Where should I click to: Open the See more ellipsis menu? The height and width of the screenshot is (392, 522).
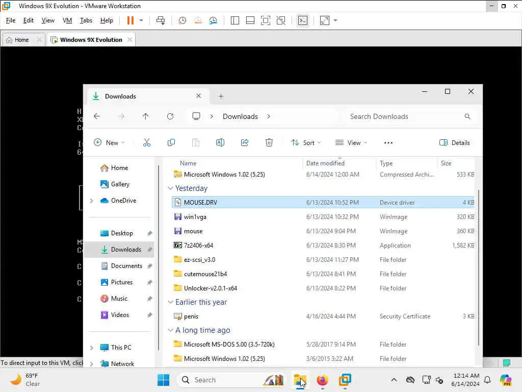(388, 143)
